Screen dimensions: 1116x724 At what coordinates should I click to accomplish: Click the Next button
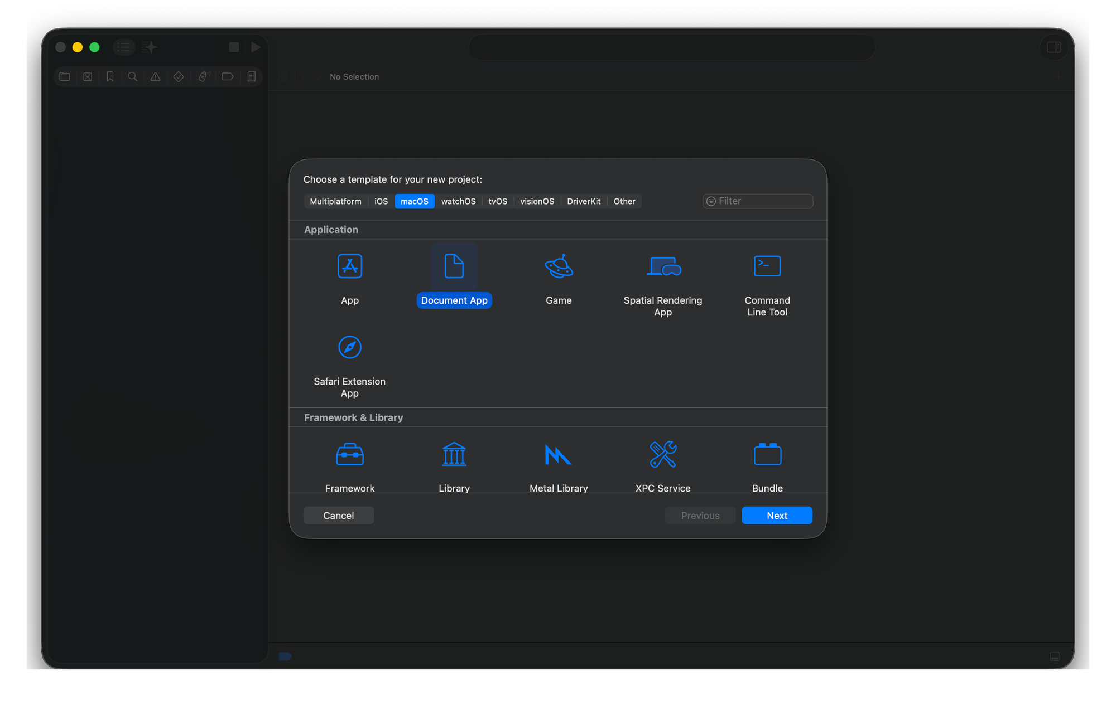click(x=777, y=516)
